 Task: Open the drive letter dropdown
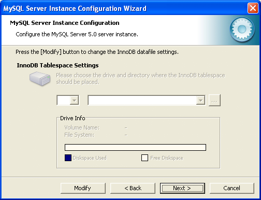[x=74, y=100]
